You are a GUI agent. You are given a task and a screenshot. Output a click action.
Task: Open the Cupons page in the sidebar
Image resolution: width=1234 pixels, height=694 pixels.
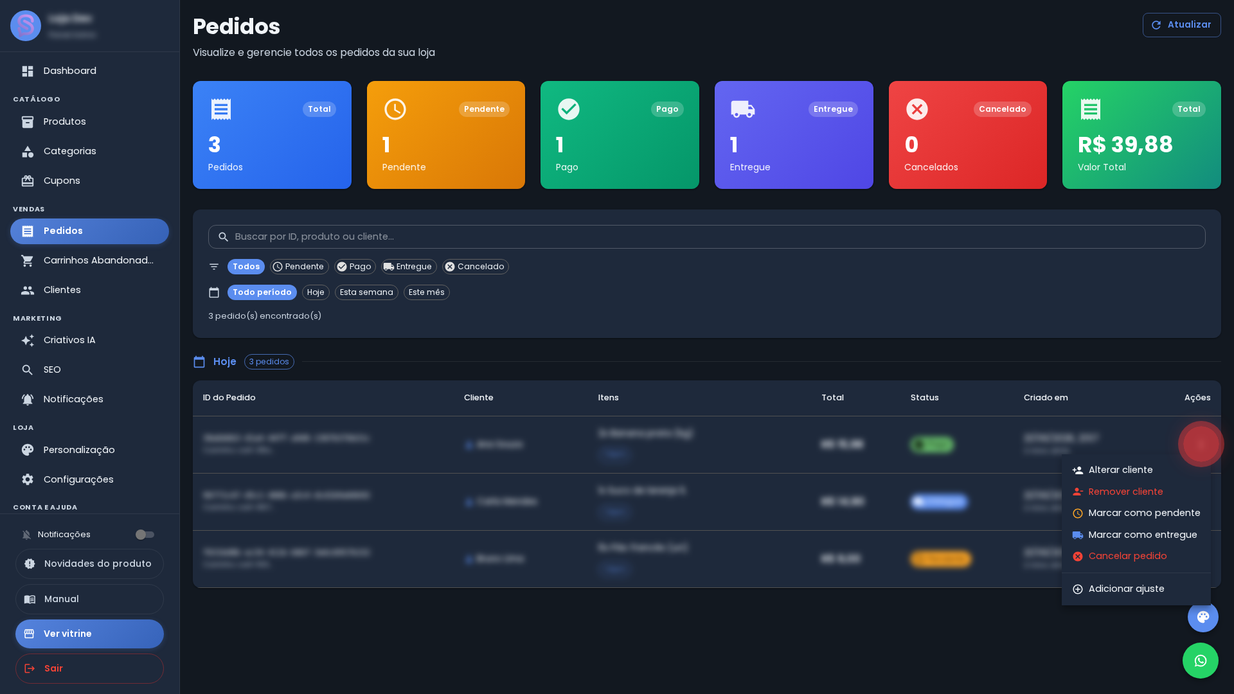[x=89, y=181]
